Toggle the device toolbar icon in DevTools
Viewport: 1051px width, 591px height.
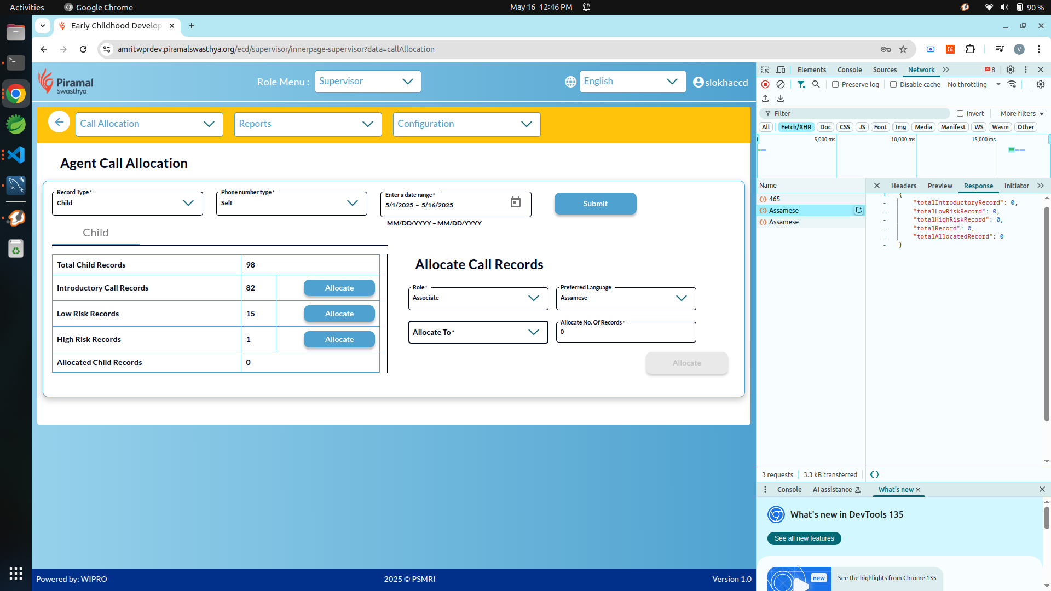(781, 69)
